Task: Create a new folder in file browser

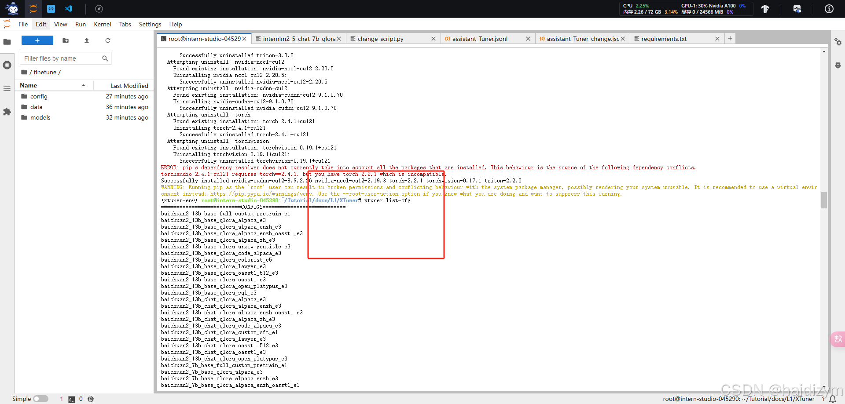Action: point(66,40)
